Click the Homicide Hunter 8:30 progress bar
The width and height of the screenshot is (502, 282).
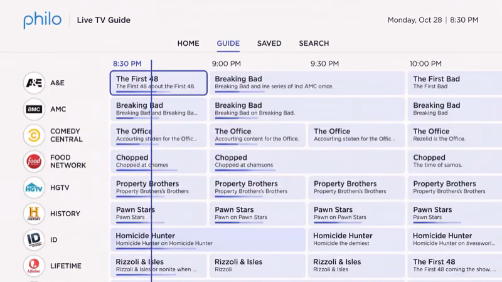(156, 248)
